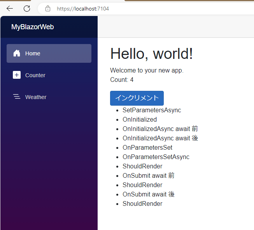Navigate to the Weather page label
This screenshot has width=254, height=230.
(36, 97)
